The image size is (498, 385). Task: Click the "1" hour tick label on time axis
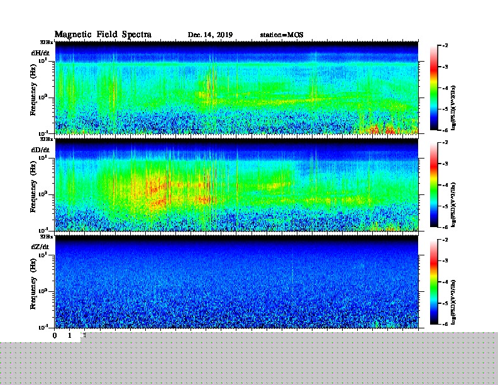70,335
